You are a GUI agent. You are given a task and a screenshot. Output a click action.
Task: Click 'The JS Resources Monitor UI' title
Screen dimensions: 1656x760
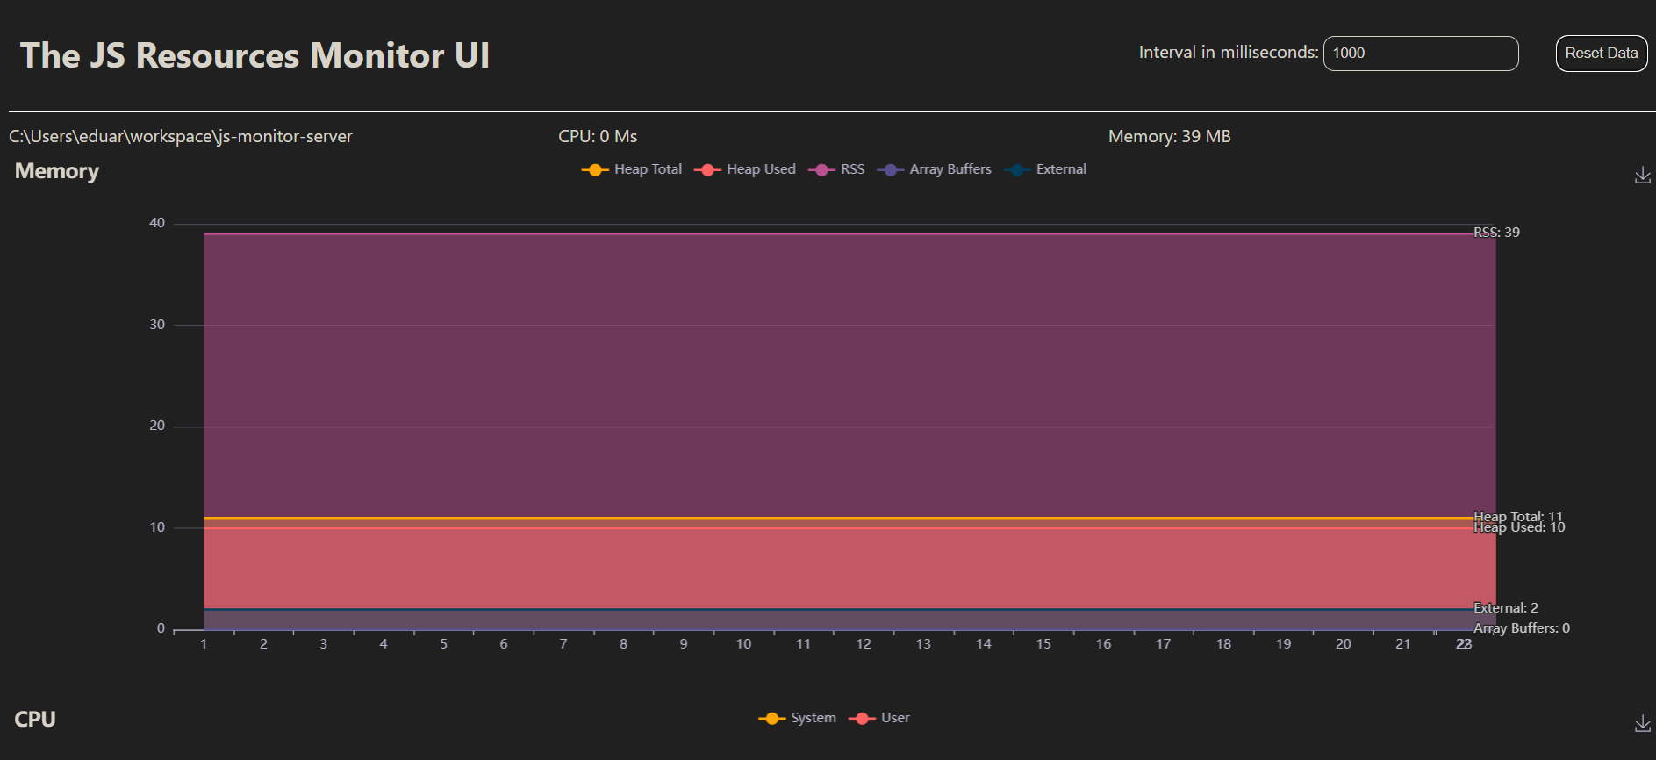point(255,55)
